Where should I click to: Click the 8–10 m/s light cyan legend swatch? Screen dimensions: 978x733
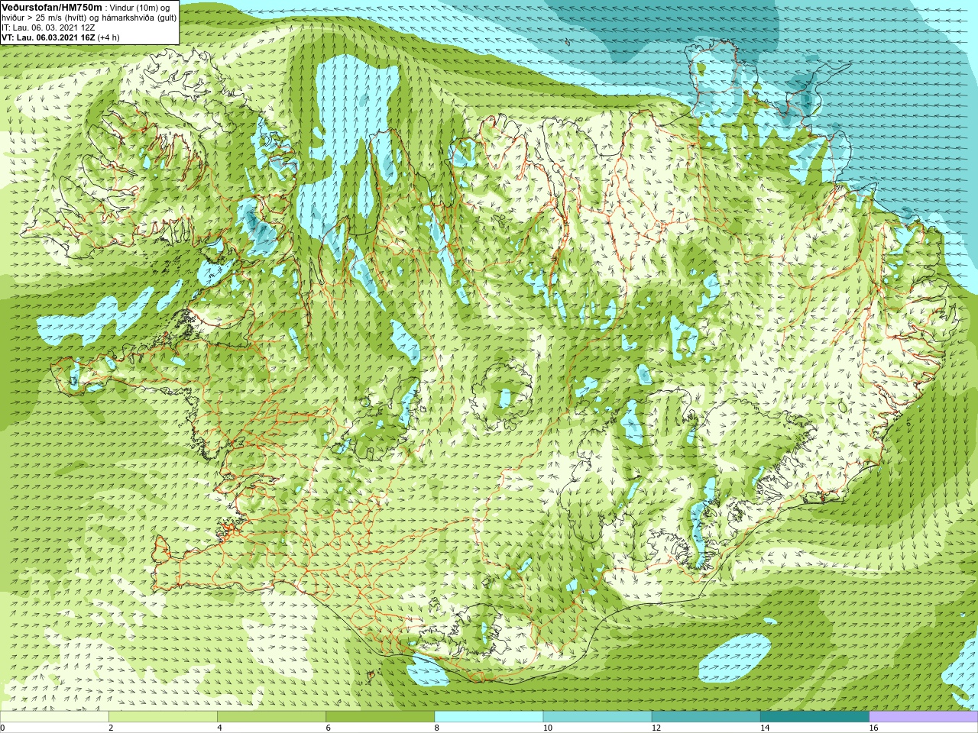coord(489,716)
